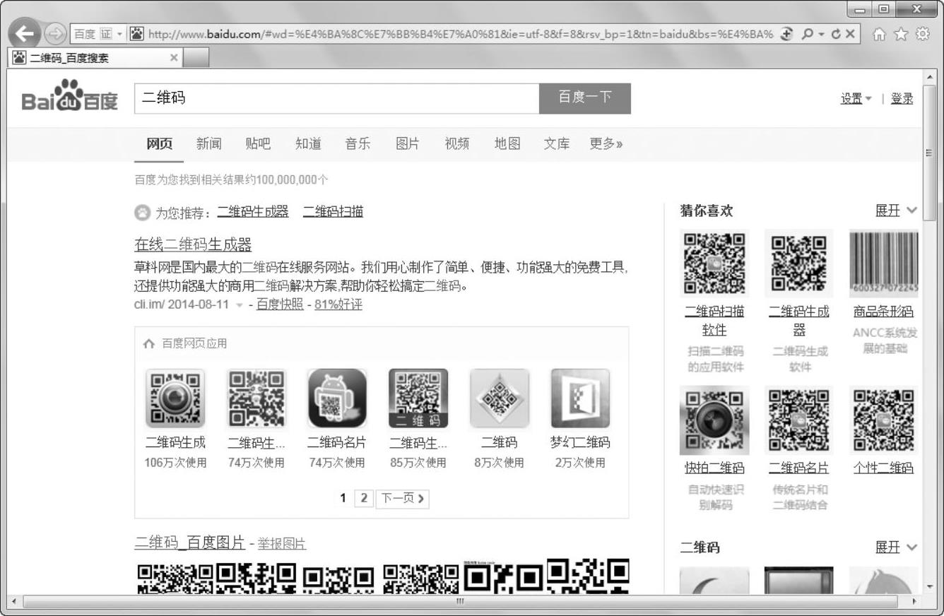The height and width of the screenshot is (616, 944).
Task: Launch the 梦幻二维码 app icon
Action: pyautogui.click(x=580, y=398)
